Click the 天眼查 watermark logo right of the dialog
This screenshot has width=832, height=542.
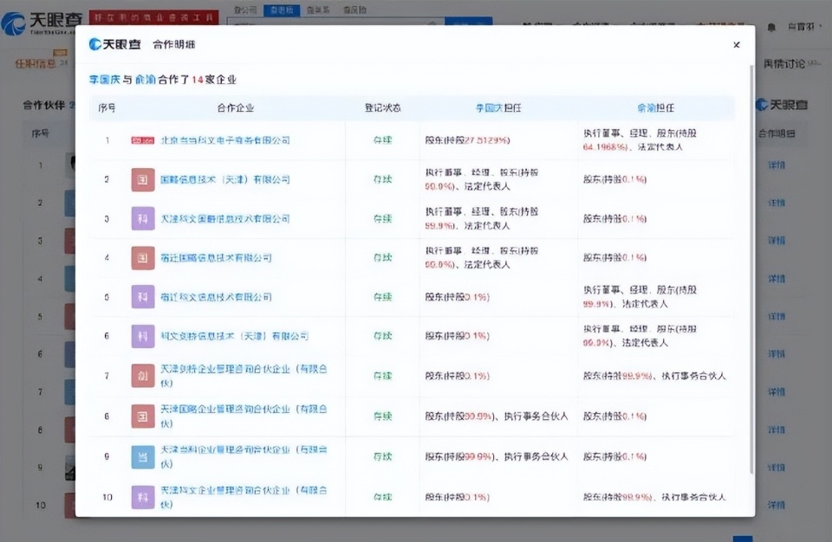pos(782,105)
